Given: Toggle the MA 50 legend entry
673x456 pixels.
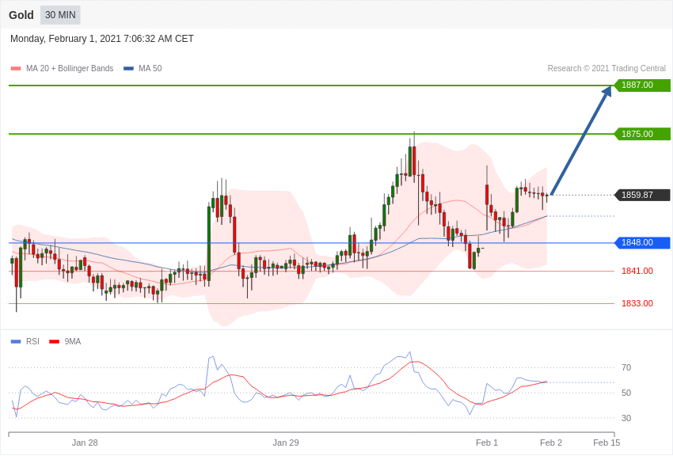Looking at the screenshot, I should coord(143,68).
